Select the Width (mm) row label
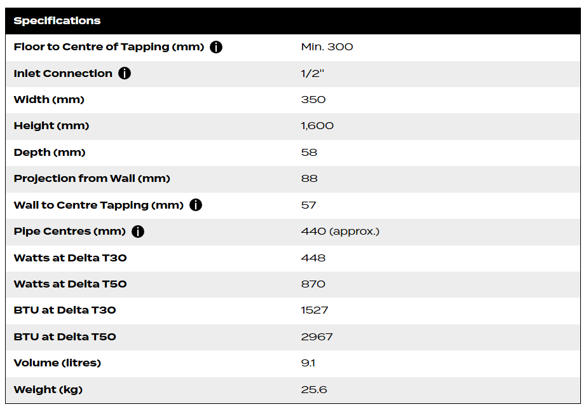 [49, 99]
